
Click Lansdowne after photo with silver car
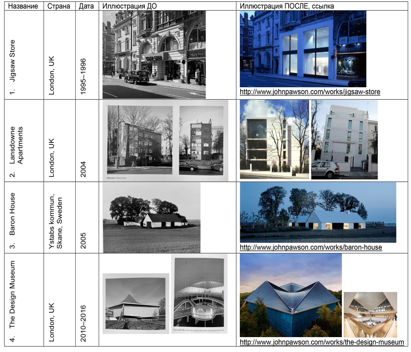[344, 139]
